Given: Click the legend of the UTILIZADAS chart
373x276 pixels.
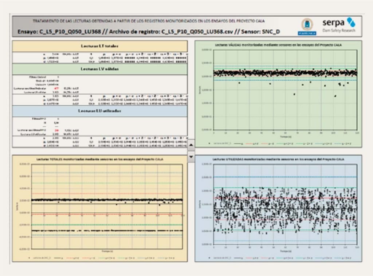Looking at the screenshot, I should click(278, 258).
